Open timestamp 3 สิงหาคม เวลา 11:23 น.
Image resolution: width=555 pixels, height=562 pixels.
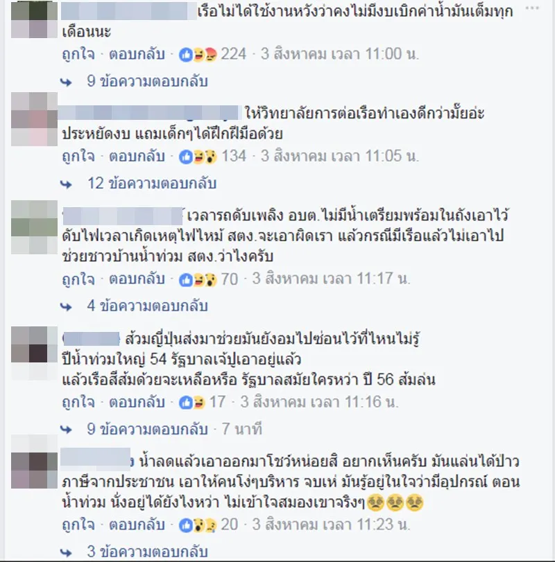[x=331, y=525]
